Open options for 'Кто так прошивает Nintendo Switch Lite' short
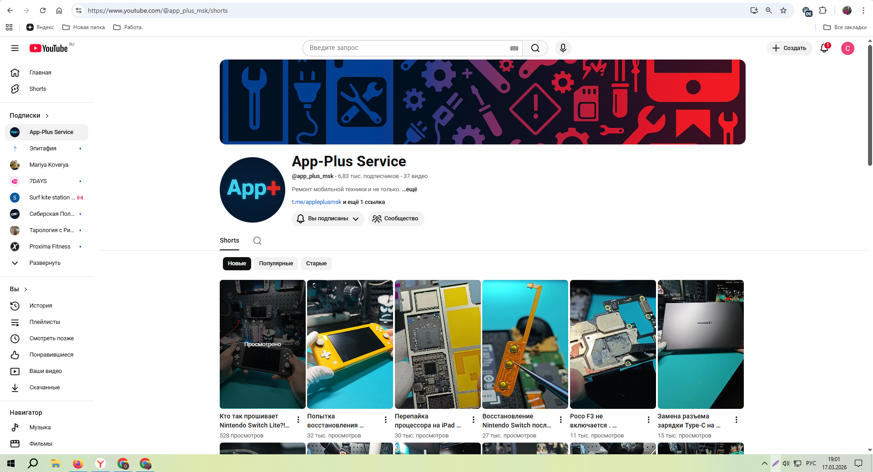The height and width of the screenshot is (472, 873). click(x=298, y=420)
